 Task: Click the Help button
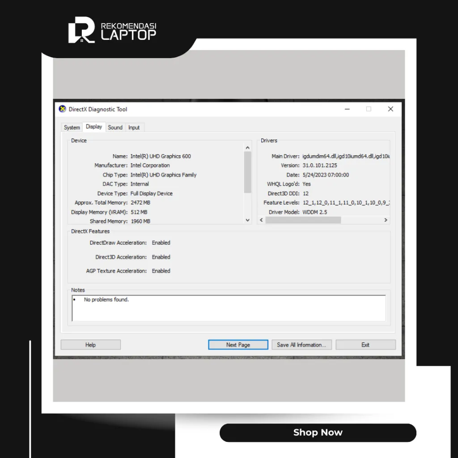point(90,344)
